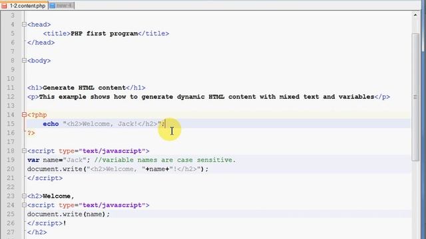This screenshot has height=239, width=426.
Task: Click line number 20 in the margin
Action: tap(11, 169)
